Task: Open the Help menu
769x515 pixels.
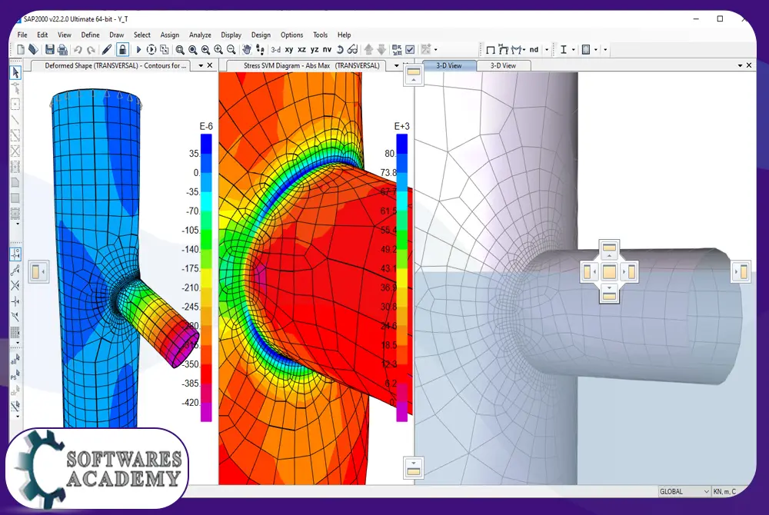Action: pos(345,35)
